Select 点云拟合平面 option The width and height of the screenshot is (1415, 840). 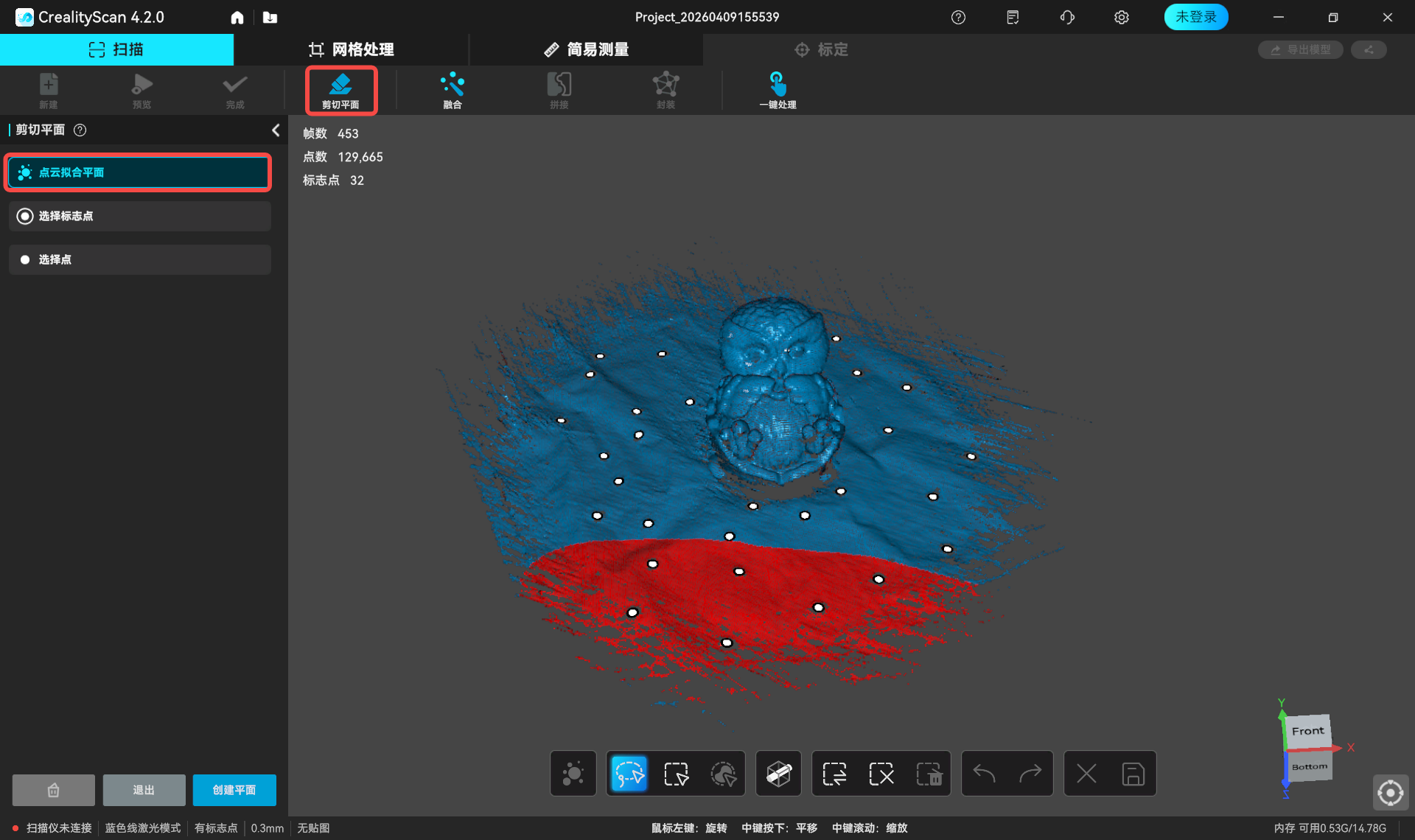[x=139, y=172]
